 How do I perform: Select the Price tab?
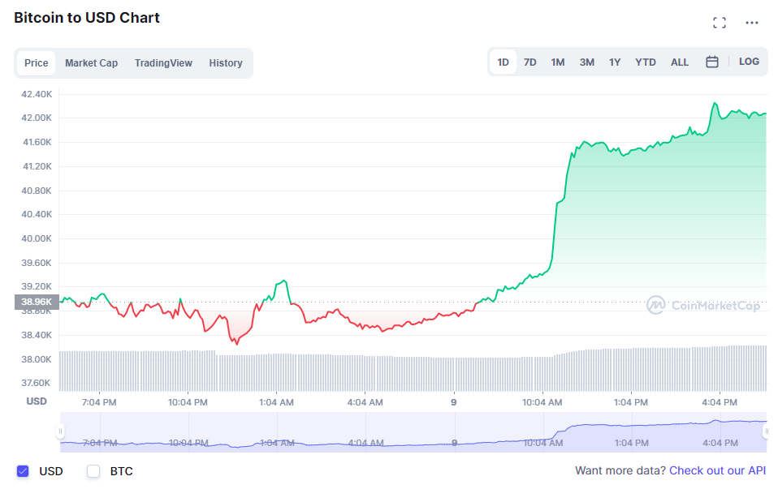[37, 62]
